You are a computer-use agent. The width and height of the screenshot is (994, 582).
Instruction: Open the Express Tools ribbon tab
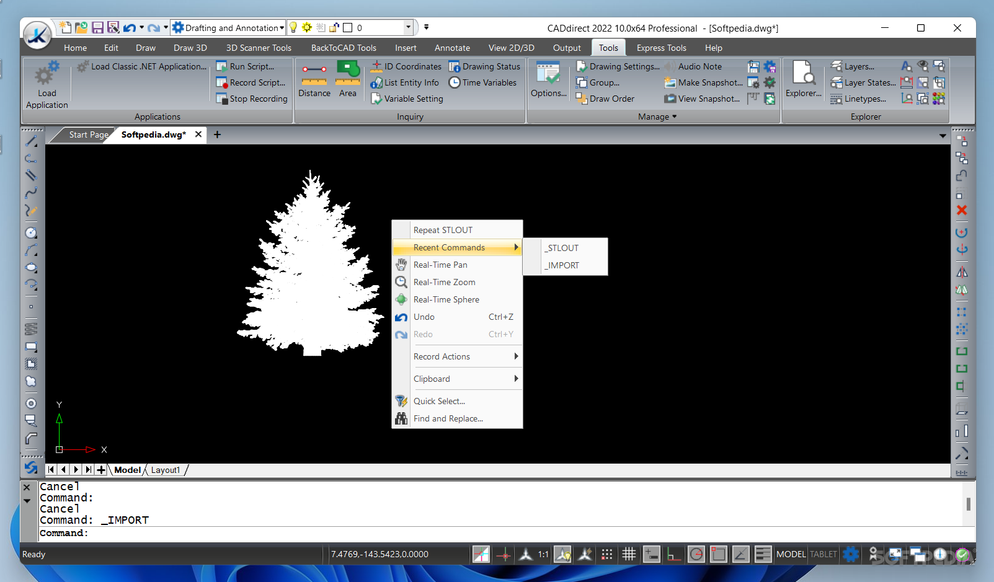[x=661, y=48]
